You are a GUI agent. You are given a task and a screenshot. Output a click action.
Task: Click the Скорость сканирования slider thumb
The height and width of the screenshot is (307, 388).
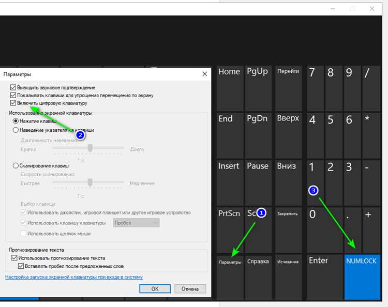pos(90,182)
